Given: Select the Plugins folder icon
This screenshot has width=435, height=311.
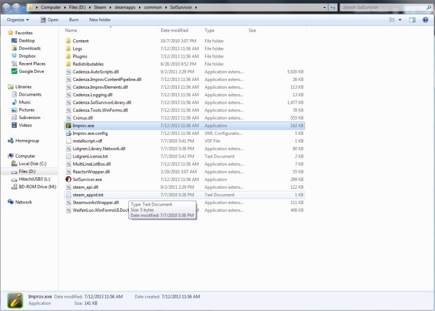Looking at the screenshot, I should point(69,57).
